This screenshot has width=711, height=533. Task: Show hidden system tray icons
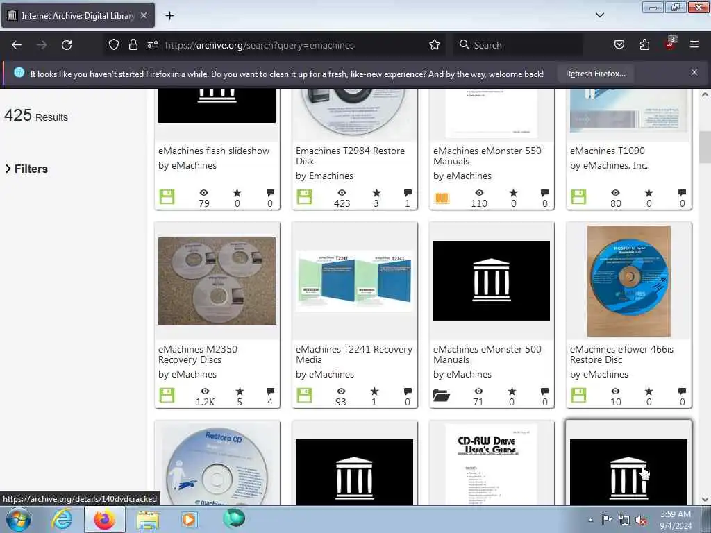(x=590, y=520)
